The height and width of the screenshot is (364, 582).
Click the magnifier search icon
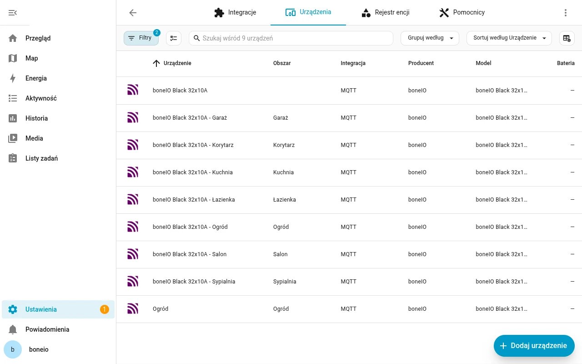[x=197, y=38]
